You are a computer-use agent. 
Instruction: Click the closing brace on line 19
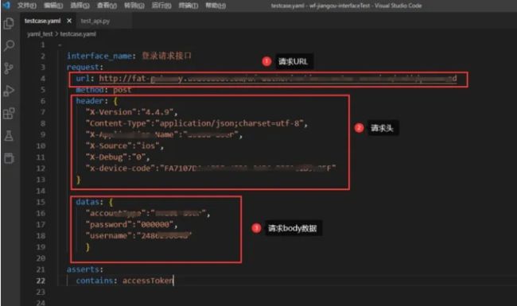tap(87, 247)
